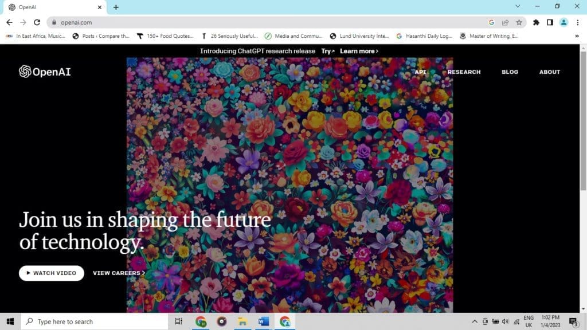Open the "26 Seriously Useful..." bookmark
587x330 pixels.
(230, 36)
